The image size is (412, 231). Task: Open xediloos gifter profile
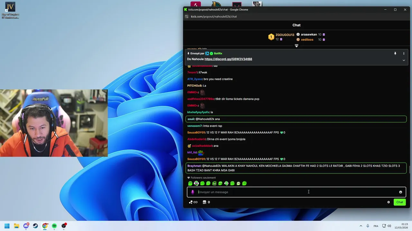[307, 39]
